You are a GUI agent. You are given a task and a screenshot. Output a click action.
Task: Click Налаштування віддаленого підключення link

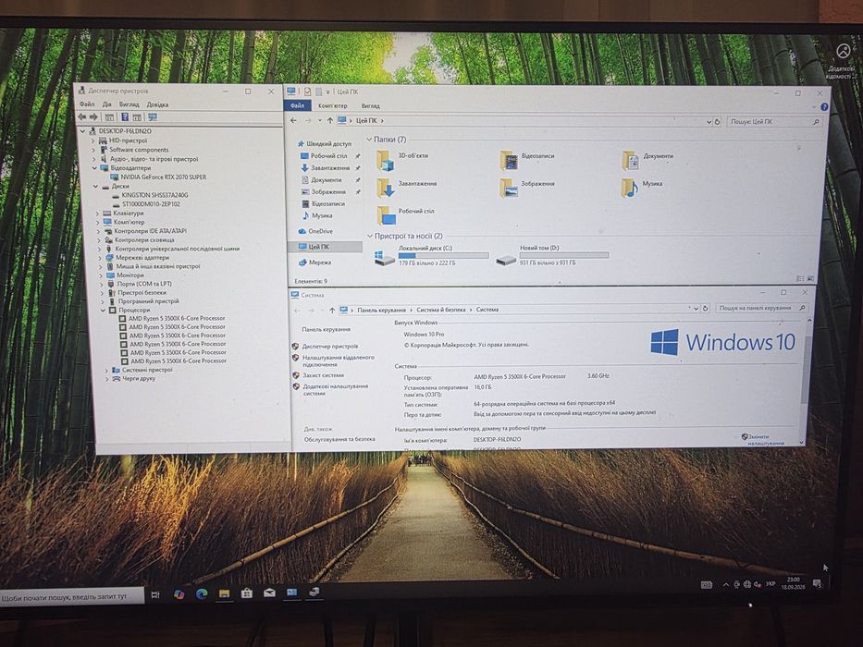[338, 360]
